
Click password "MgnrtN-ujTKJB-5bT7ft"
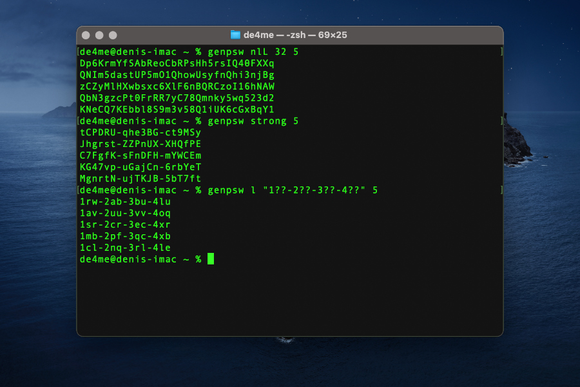pos(140,179)
